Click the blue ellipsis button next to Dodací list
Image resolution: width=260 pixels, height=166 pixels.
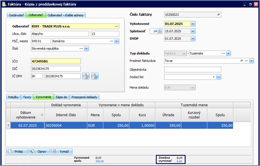(218, 77)
